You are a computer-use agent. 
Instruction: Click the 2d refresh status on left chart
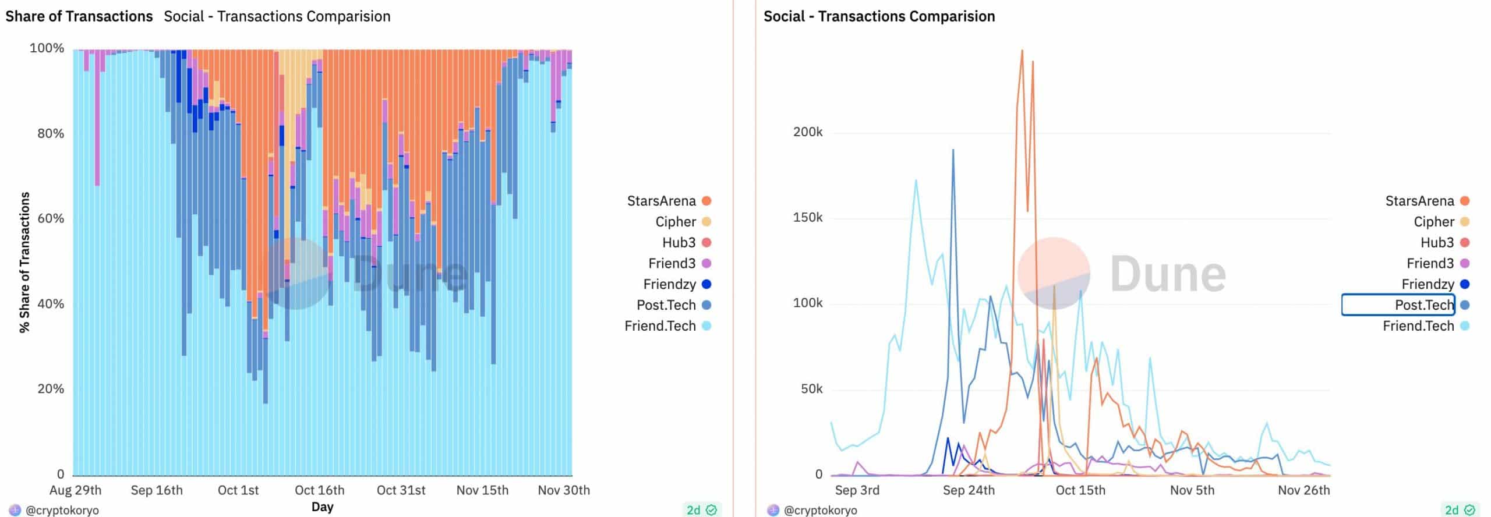point(702,510)
